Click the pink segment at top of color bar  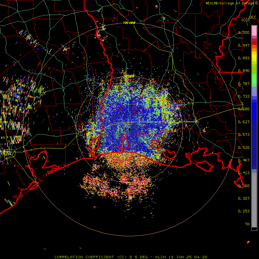pyautogui.click(x=254, y=31)
